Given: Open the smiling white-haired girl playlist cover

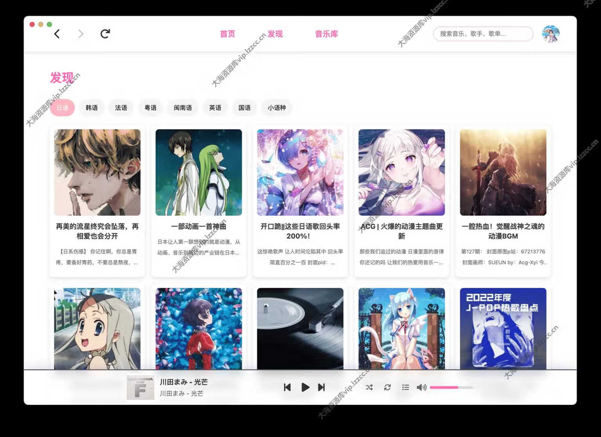Looking at the screenshot, I should (x=97, y=329).
